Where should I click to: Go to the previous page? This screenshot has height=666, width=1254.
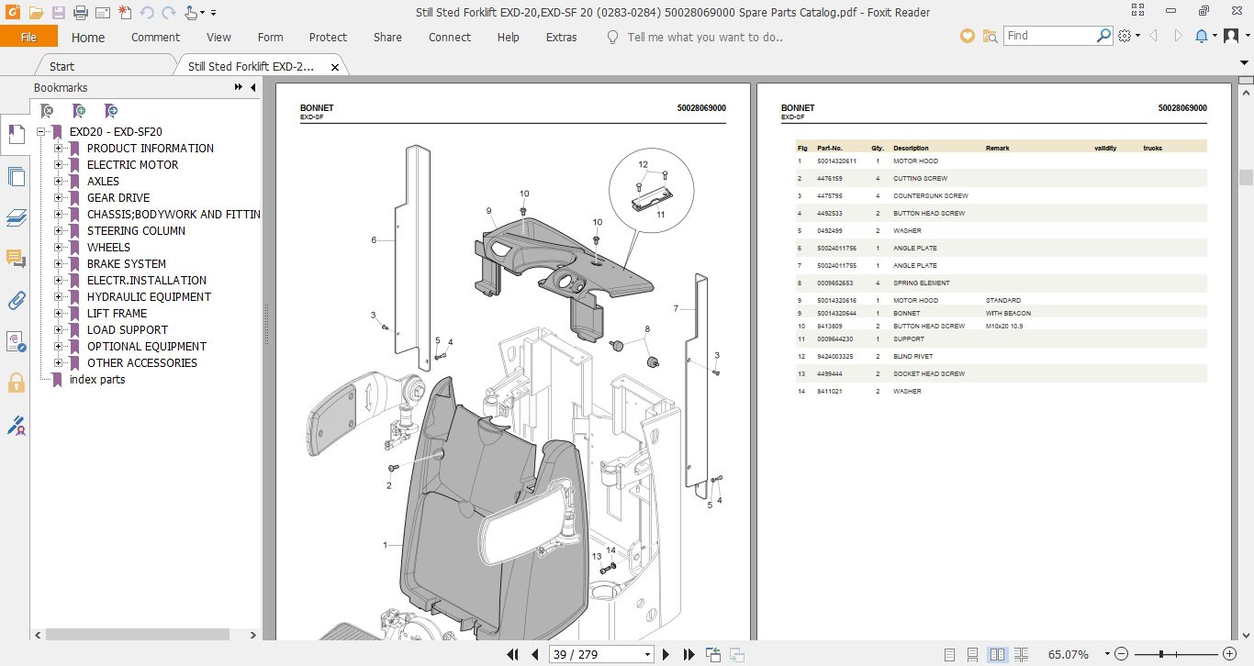[535, 654]
